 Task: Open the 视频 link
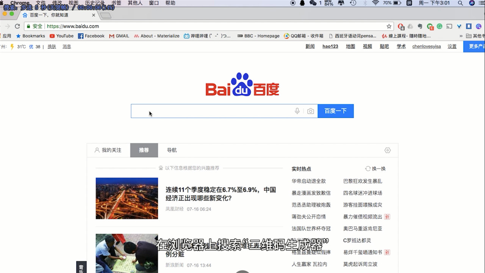point(368,47)
